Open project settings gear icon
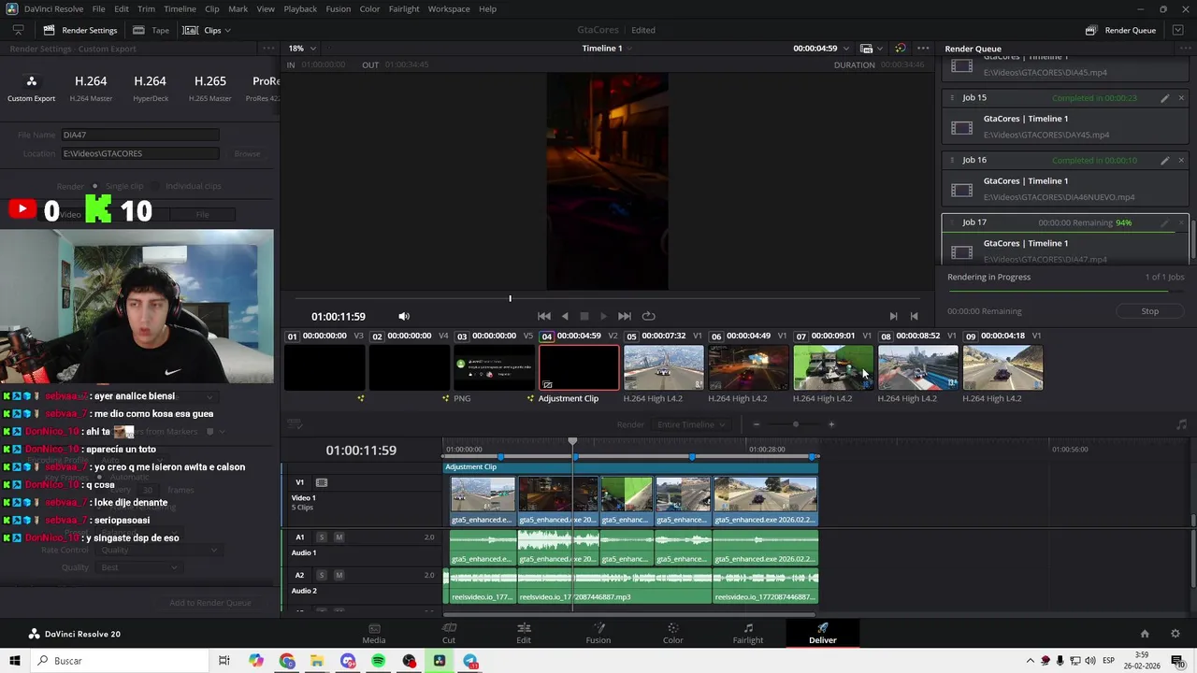 point(1175,634)
